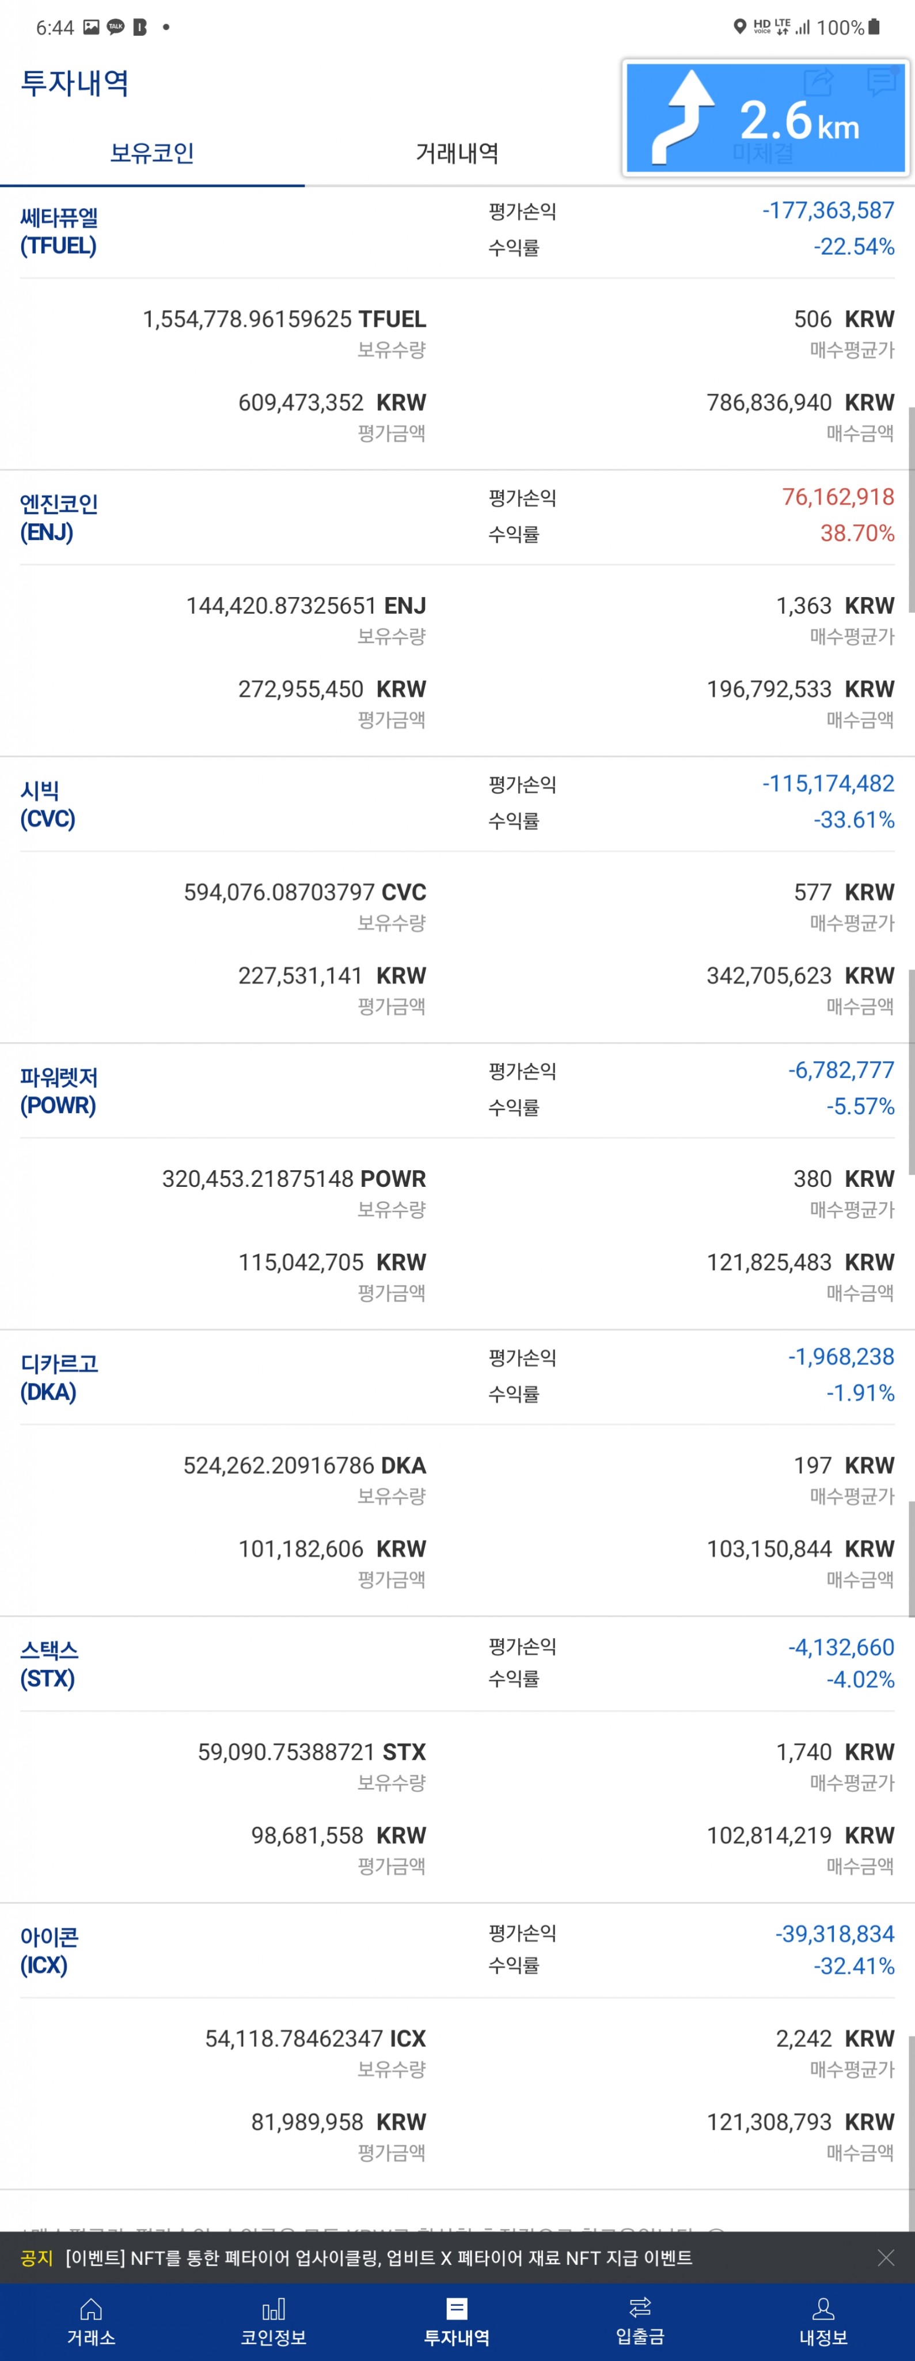The width and height of the screenshot is (915, 2361).
Task: Open 시빅 (CVC) coin details
Action: tap(48, 805)
